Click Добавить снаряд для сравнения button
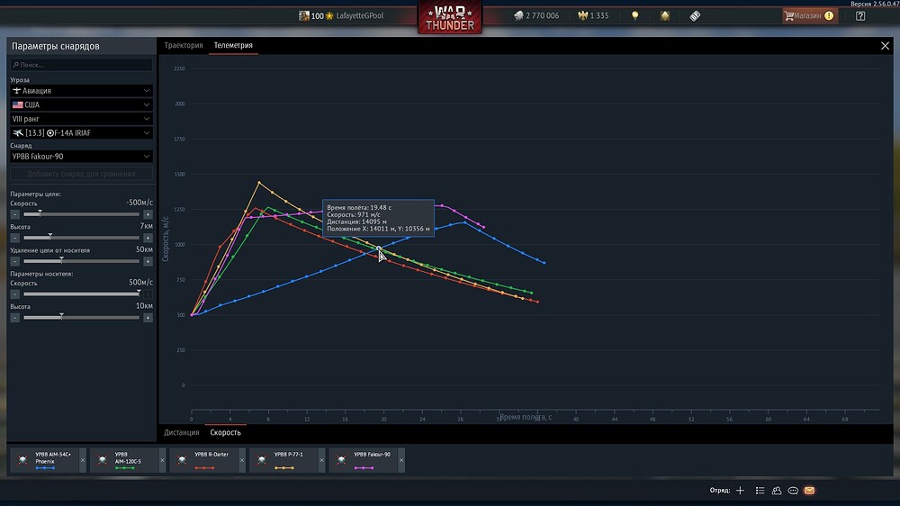Screen dimensions: 900x506 click(x=82, y=174)
